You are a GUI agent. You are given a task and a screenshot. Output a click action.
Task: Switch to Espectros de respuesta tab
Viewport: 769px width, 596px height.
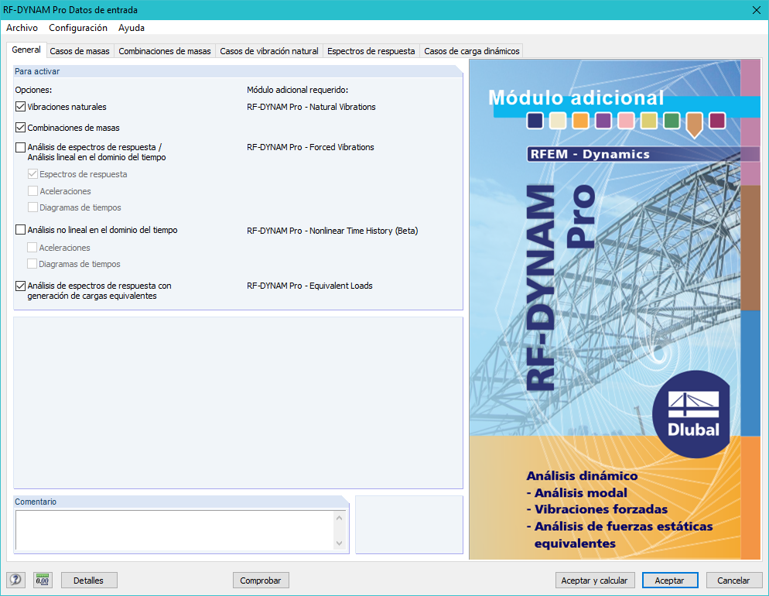(371, 51)
